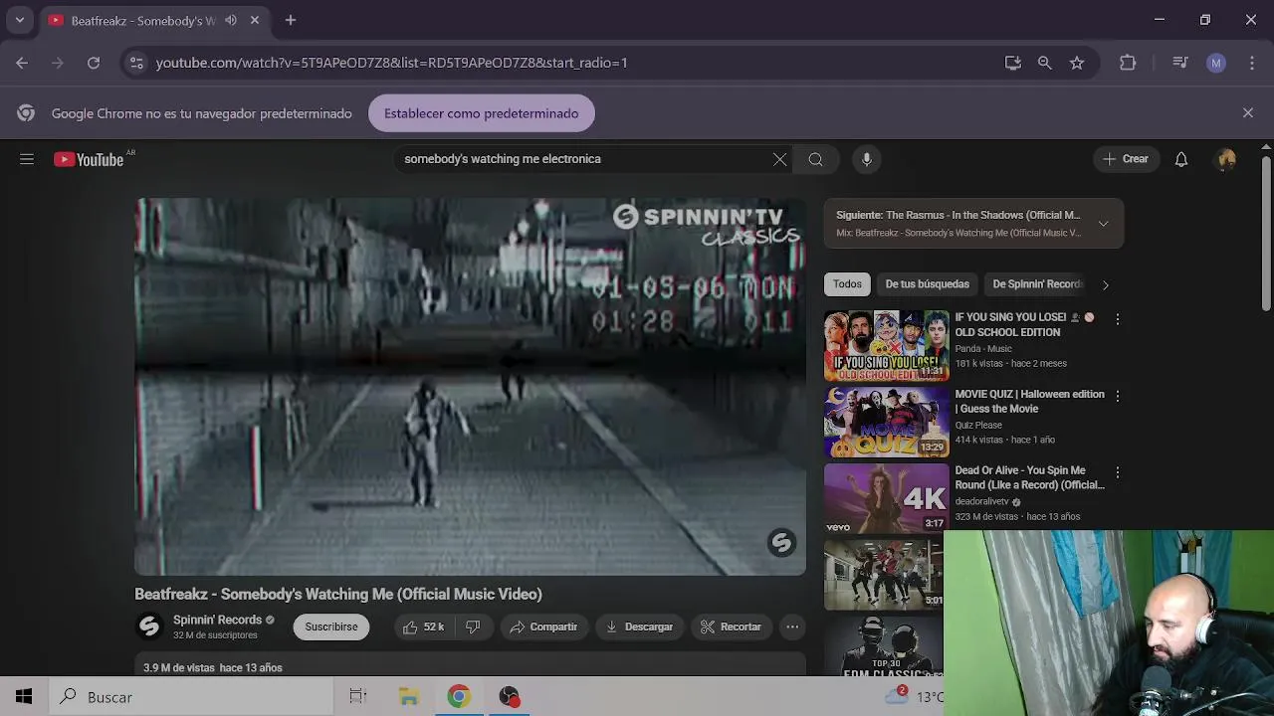Open the weather widget on the taskbar
The height and width of the screenshot is (716, 1274).
click(x=914, y=696)
